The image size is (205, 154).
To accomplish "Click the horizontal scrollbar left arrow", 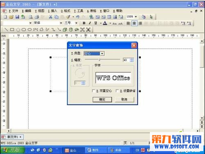I will pyautogui.click(x=9, y=131).
